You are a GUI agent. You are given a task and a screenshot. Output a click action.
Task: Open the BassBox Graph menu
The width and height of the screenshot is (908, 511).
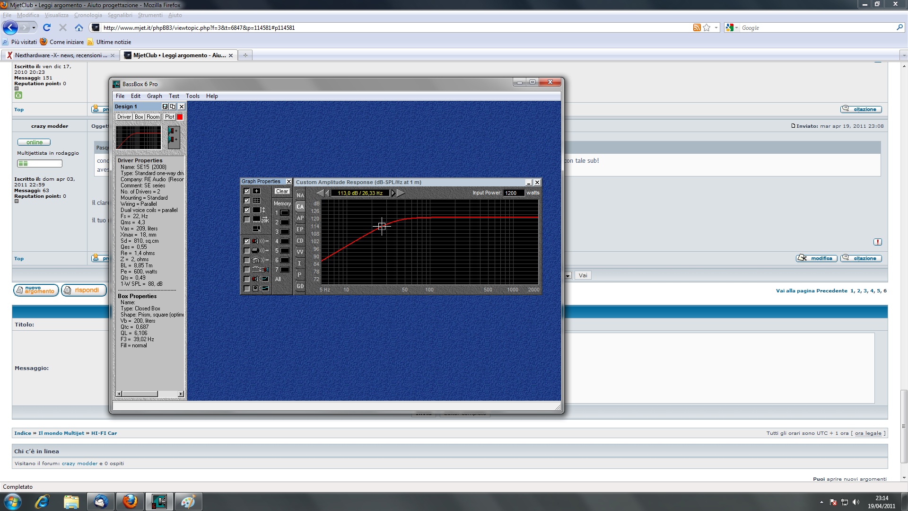[155, 96]
